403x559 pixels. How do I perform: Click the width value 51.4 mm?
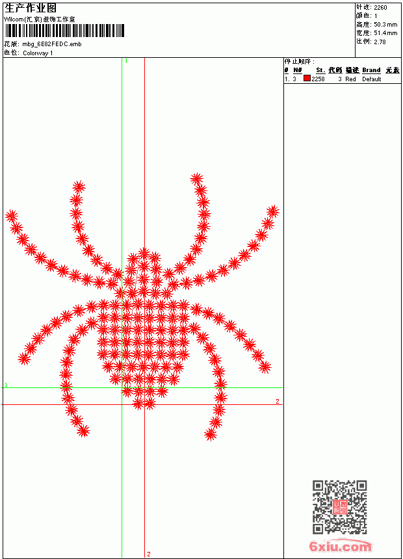tap(385, 33)
